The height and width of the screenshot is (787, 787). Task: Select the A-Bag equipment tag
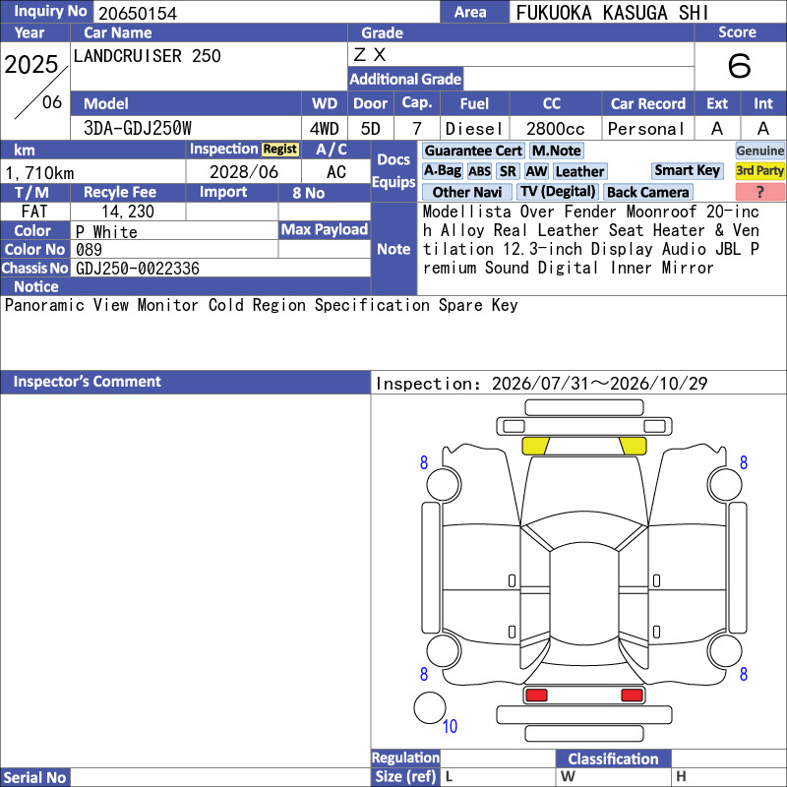pos(442,171)
